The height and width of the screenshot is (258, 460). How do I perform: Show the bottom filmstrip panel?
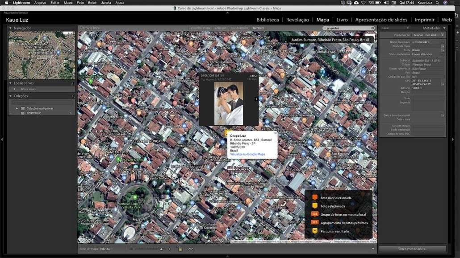pyautogui.click(x=227, y=256)
